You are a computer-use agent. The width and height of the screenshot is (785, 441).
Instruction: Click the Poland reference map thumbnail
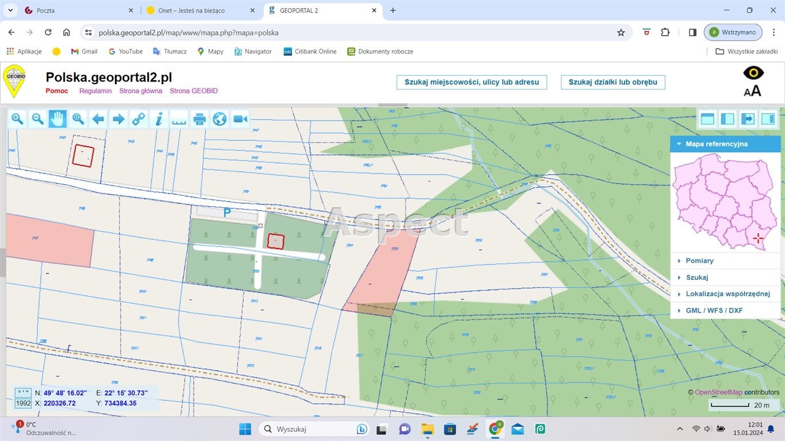point(725,201)
